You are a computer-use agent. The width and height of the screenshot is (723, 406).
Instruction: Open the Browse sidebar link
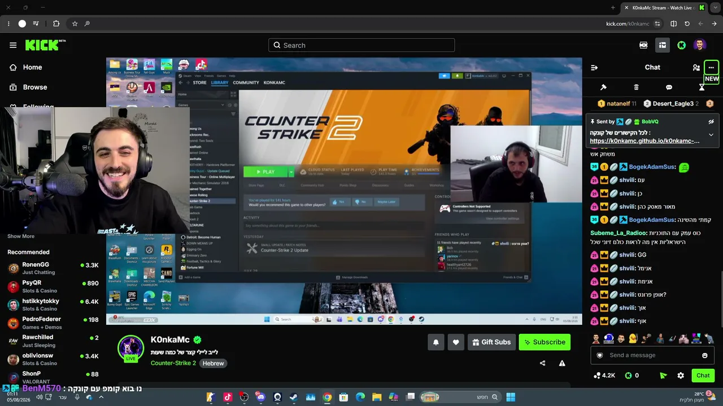pos(34,87)
